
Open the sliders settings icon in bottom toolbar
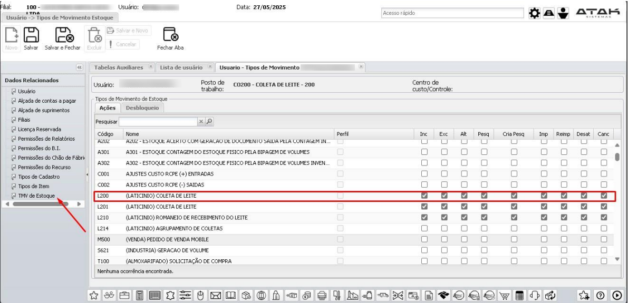[x=186, y=296]
